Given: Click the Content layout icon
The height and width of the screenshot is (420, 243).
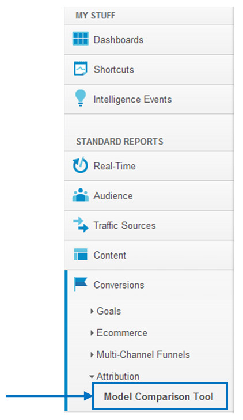Looking at the screenshot, I should pos(81,254).
